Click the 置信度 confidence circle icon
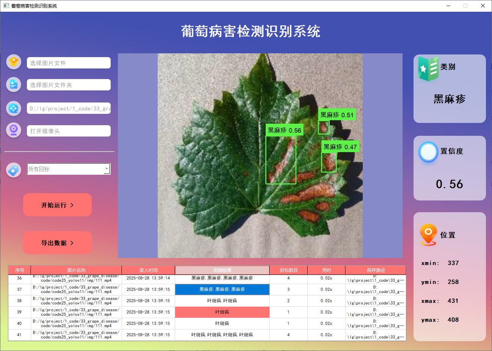The image size is (492, 351). pyautogui.click(x=428, y=152)
